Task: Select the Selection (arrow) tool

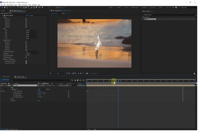Action: (x=2, y=7)
